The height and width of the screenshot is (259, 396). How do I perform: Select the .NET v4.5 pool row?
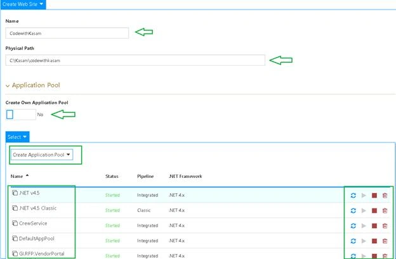pos(201,195)
